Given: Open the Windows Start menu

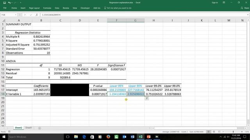Looking at the screenshot, I should (x=4, y=136).
